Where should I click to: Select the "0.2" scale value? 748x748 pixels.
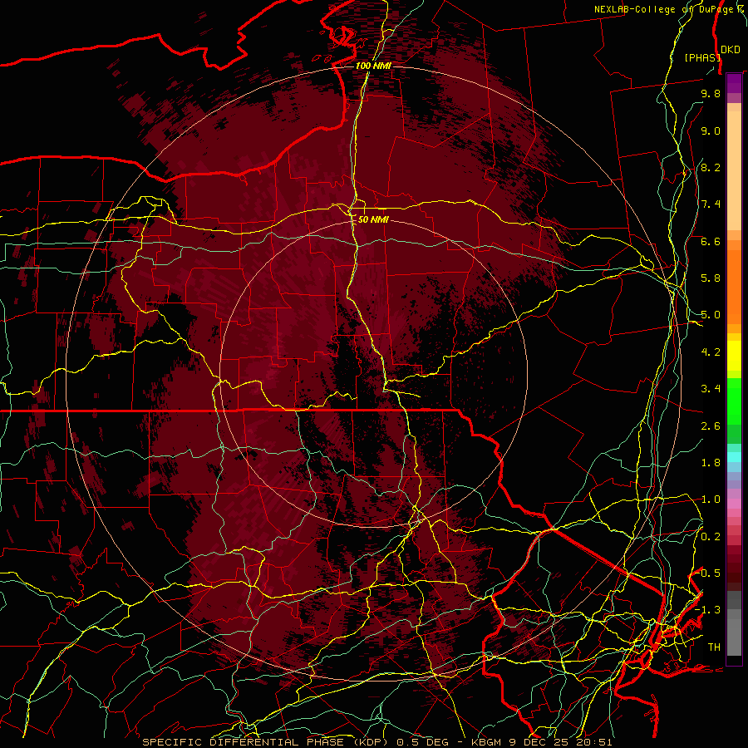(x=711, y=537)
